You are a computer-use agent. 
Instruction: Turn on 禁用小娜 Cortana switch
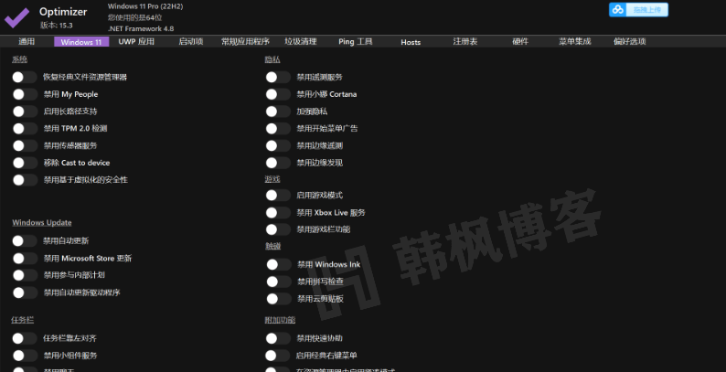(x=278, y=94)
